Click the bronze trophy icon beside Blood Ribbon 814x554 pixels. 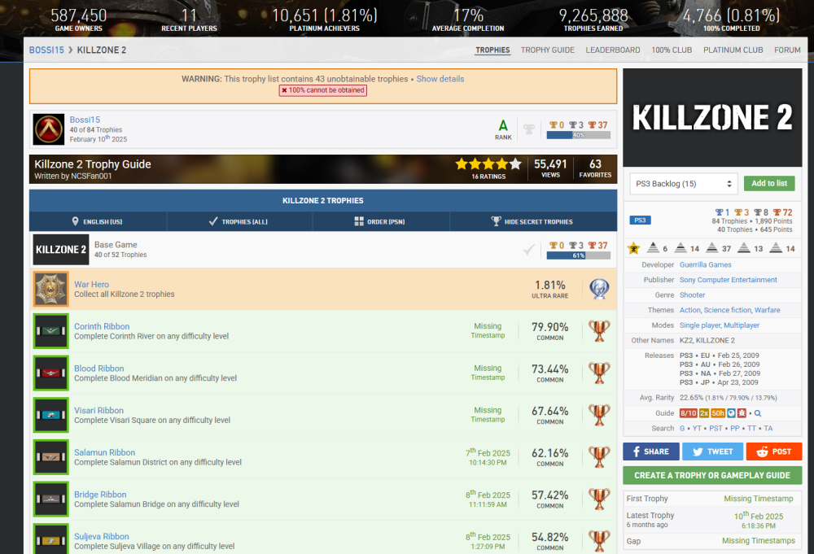tap(599, 373)
